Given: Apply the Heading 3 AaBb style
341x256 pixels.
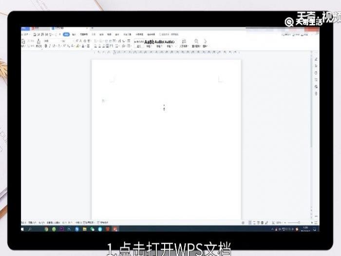Looking at the screenshot, I should pos(170,43).
